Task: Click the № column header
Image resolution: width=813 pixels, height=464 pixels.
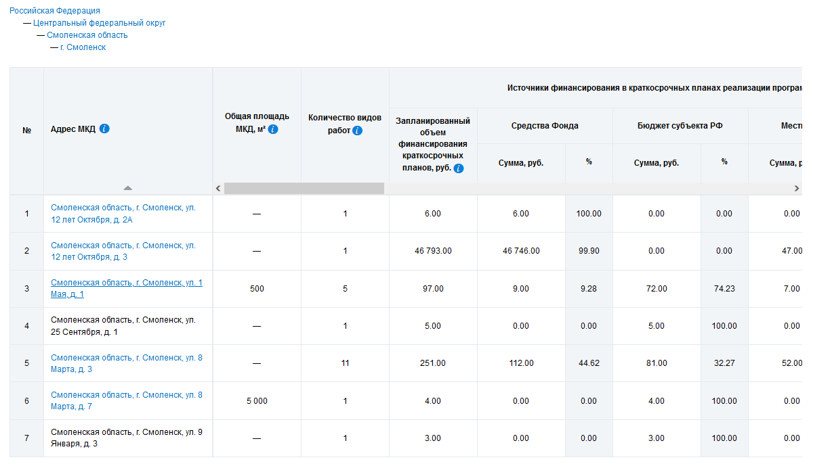Action: (27, 131)
